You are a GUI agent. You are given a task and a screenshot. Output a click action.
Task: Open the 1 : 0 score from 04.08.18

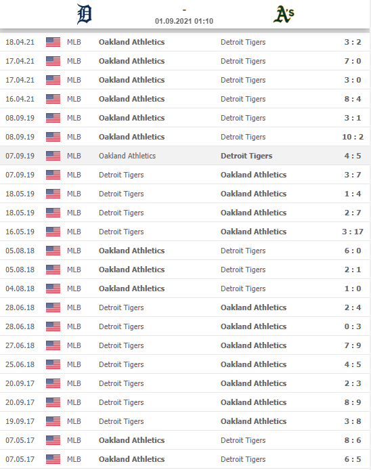pos(353,289)
